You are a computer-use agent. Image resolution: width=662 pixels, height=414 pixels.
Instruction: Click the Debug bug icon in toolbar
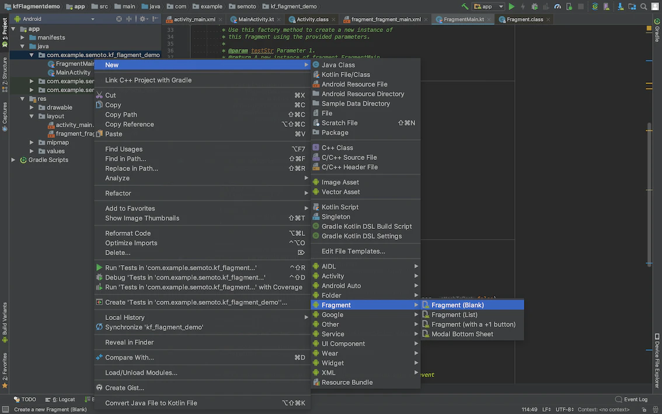[535, 6]
